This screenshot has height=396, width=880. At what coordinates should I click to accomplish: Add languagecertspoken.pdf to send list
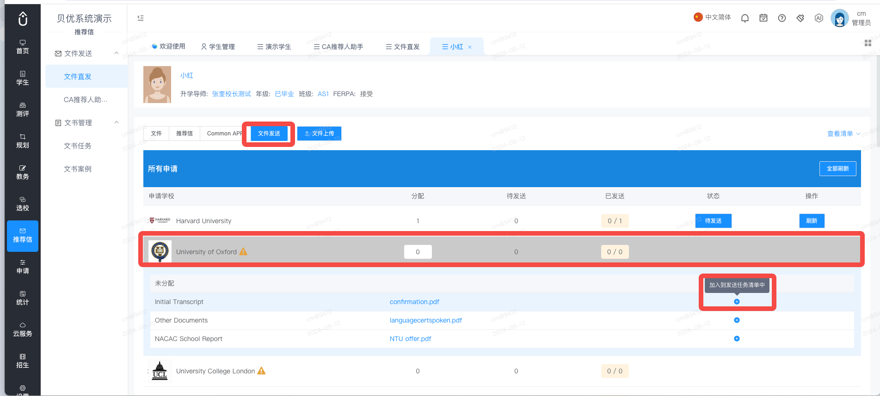[x=737, y=320]
